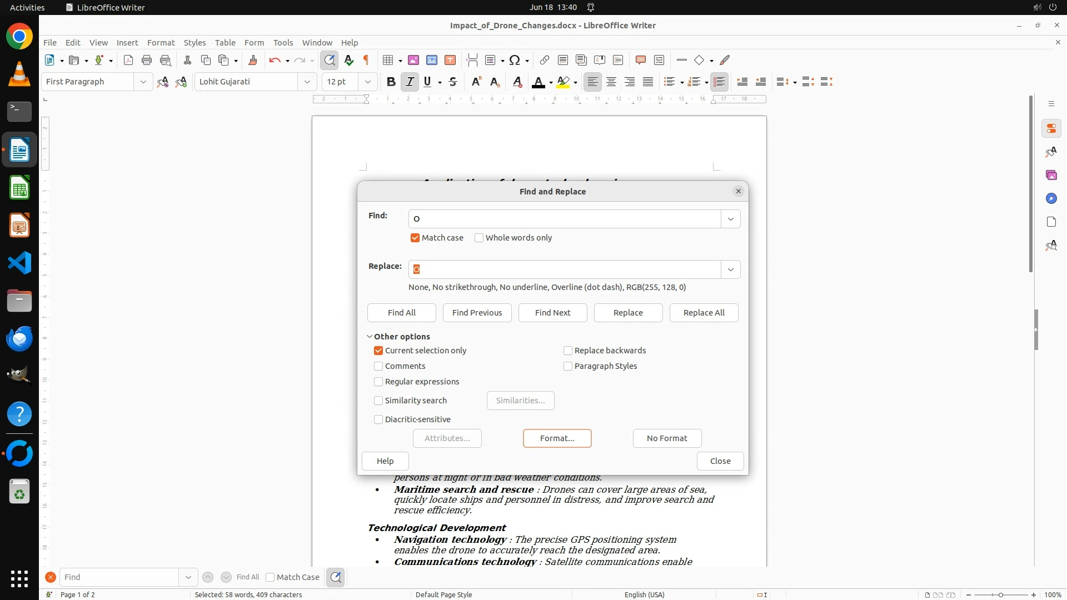This screenshot has width=1067, height=600.
Task: Expand the font name Lohit Gujarati dropdown
Action: (307, 82)
